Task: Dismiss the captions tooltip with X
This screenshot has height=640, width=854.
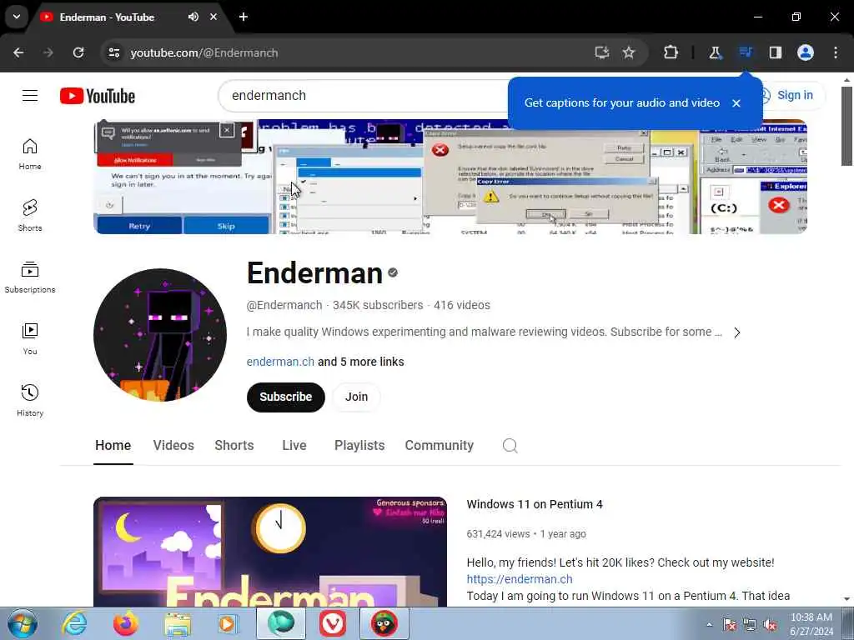Action: pyautogui.click(x=736, y=102)
